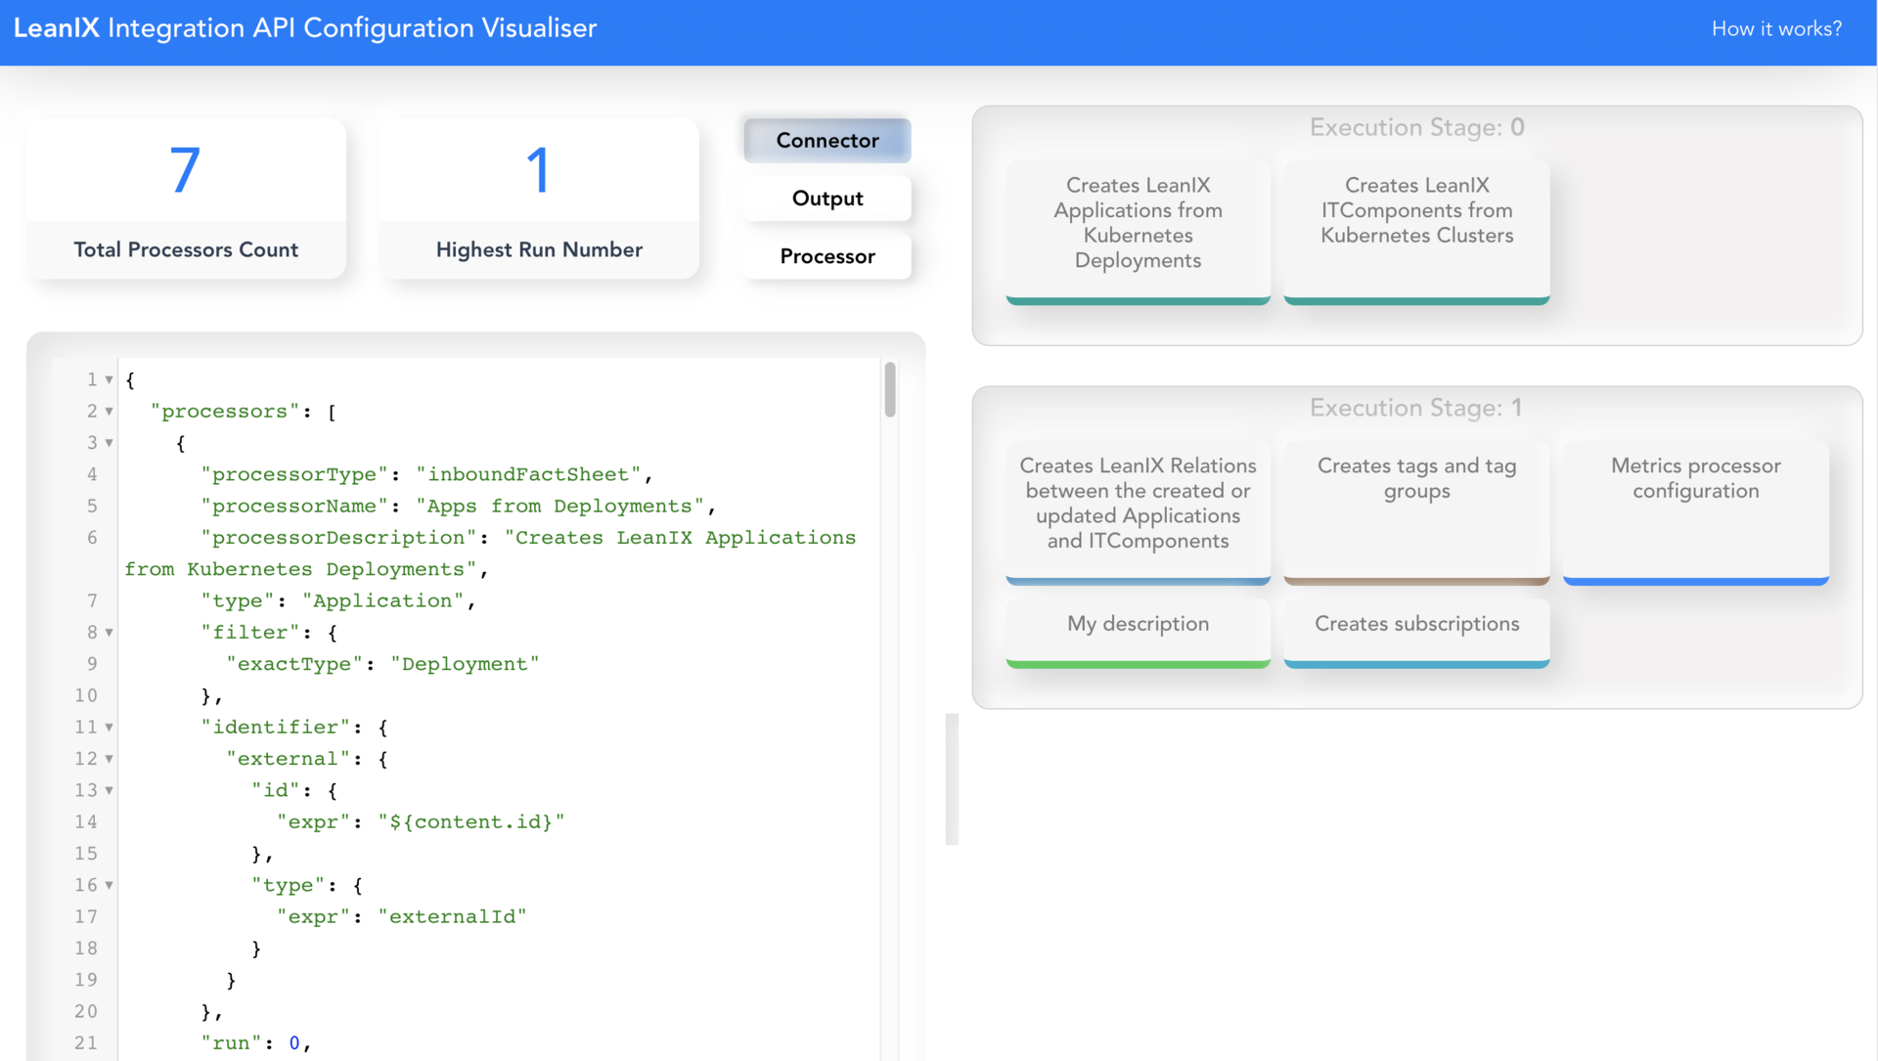1878x1061 pixels.
Task: Click line number 10 in the gutter
Action: (x=86, y=695)
